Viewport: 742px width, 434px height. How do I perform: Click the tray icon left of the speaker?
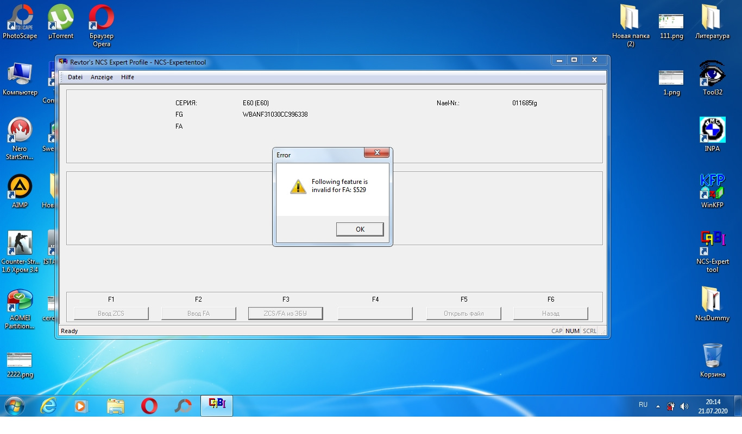pos(671,406)
